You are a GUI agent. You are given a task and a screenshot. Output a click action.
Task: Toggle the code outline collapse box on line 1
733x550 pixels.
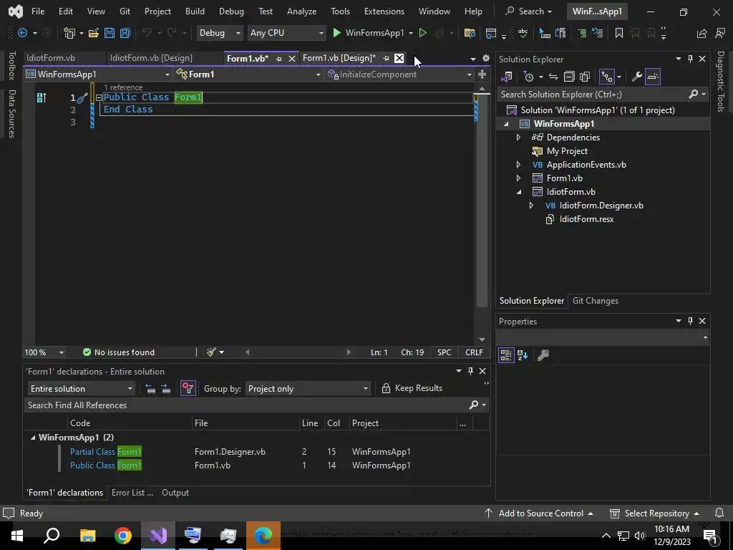99,97
